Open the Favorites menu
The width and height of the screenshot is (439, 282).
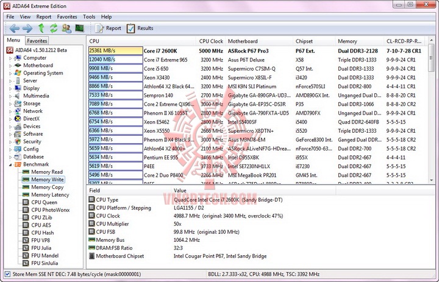67,17
